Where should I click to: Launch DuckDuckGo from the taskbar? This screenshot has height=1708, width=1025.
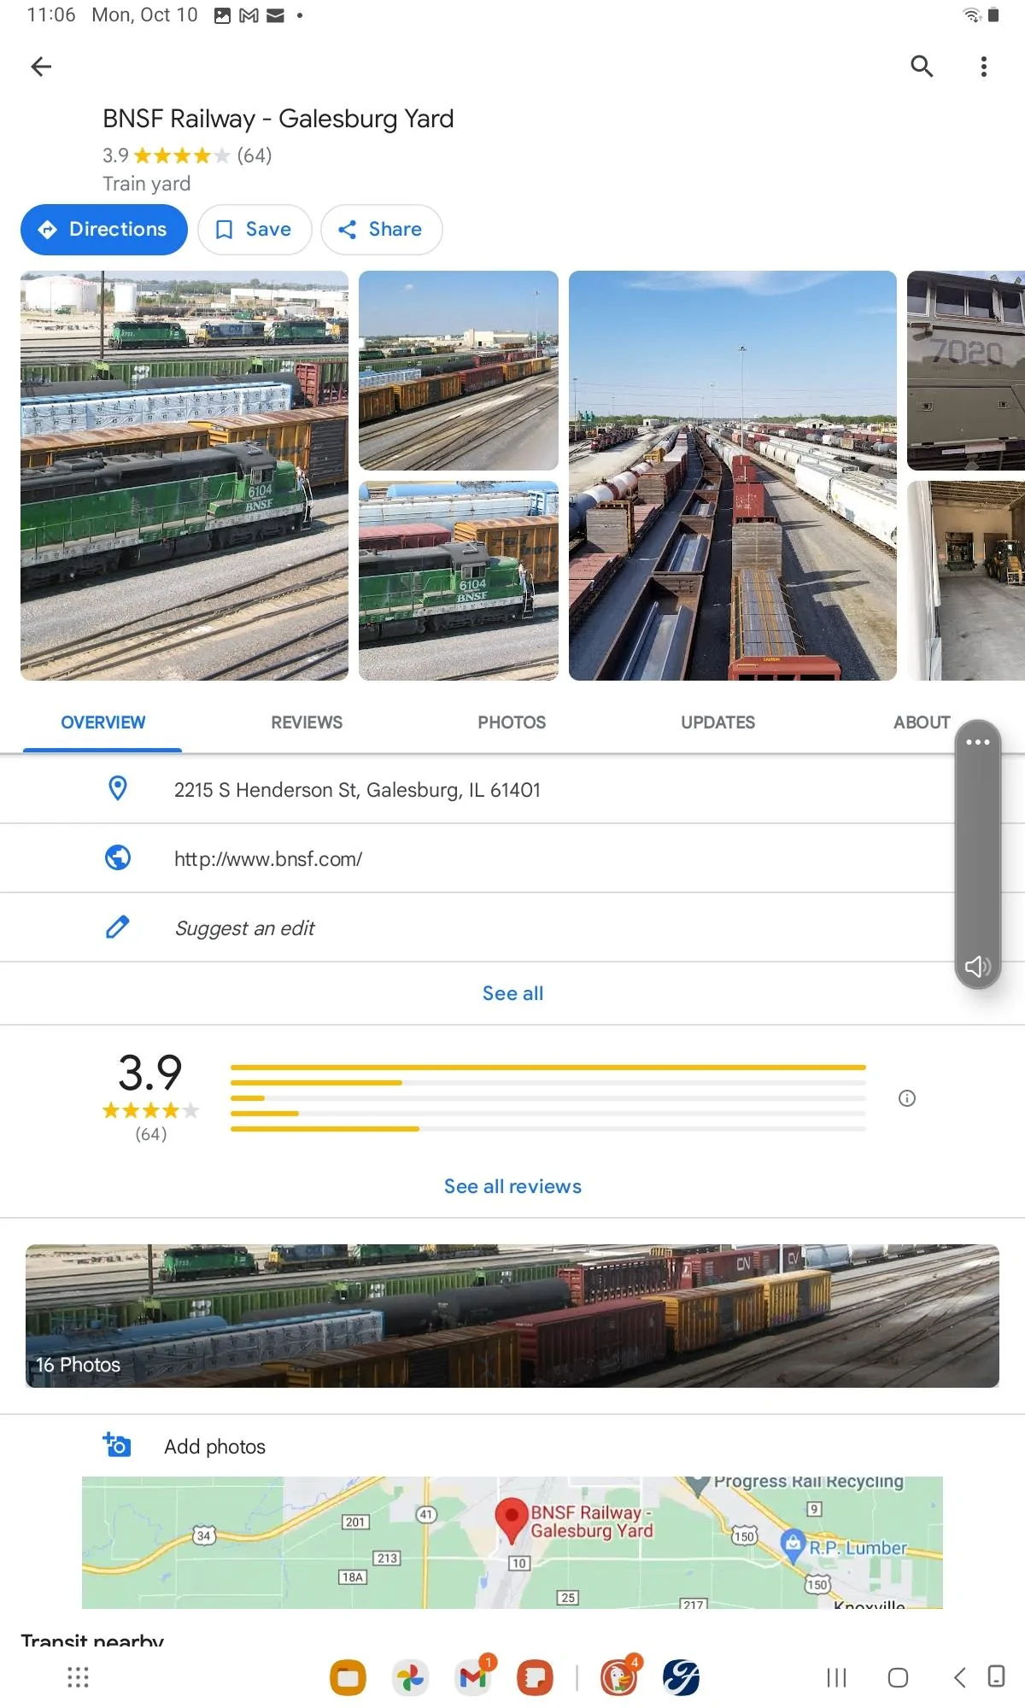point(619,1676)
